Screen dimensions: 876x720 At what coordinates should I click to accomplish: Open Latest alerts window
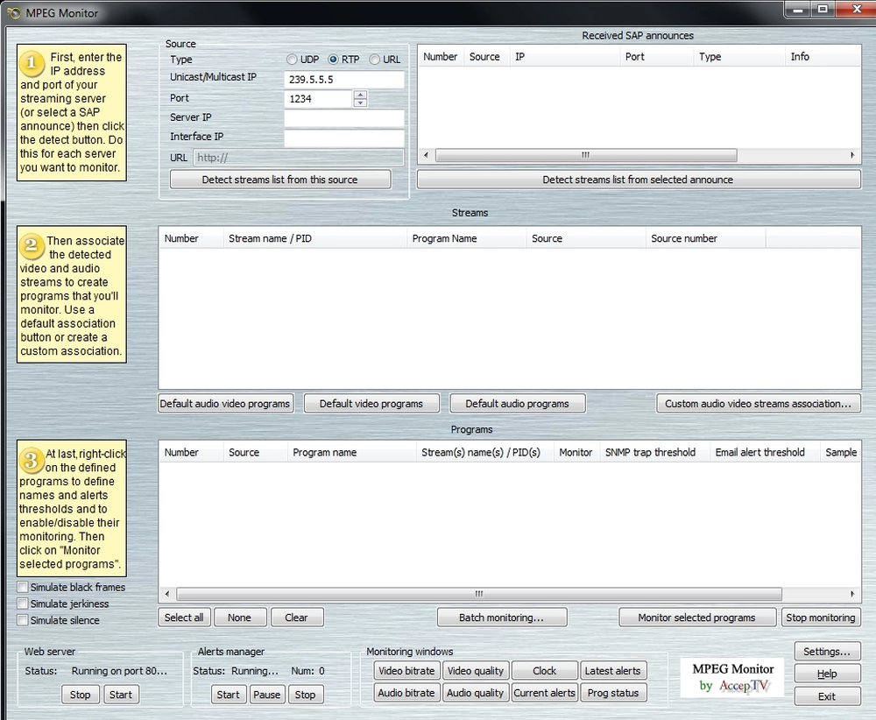613,670
